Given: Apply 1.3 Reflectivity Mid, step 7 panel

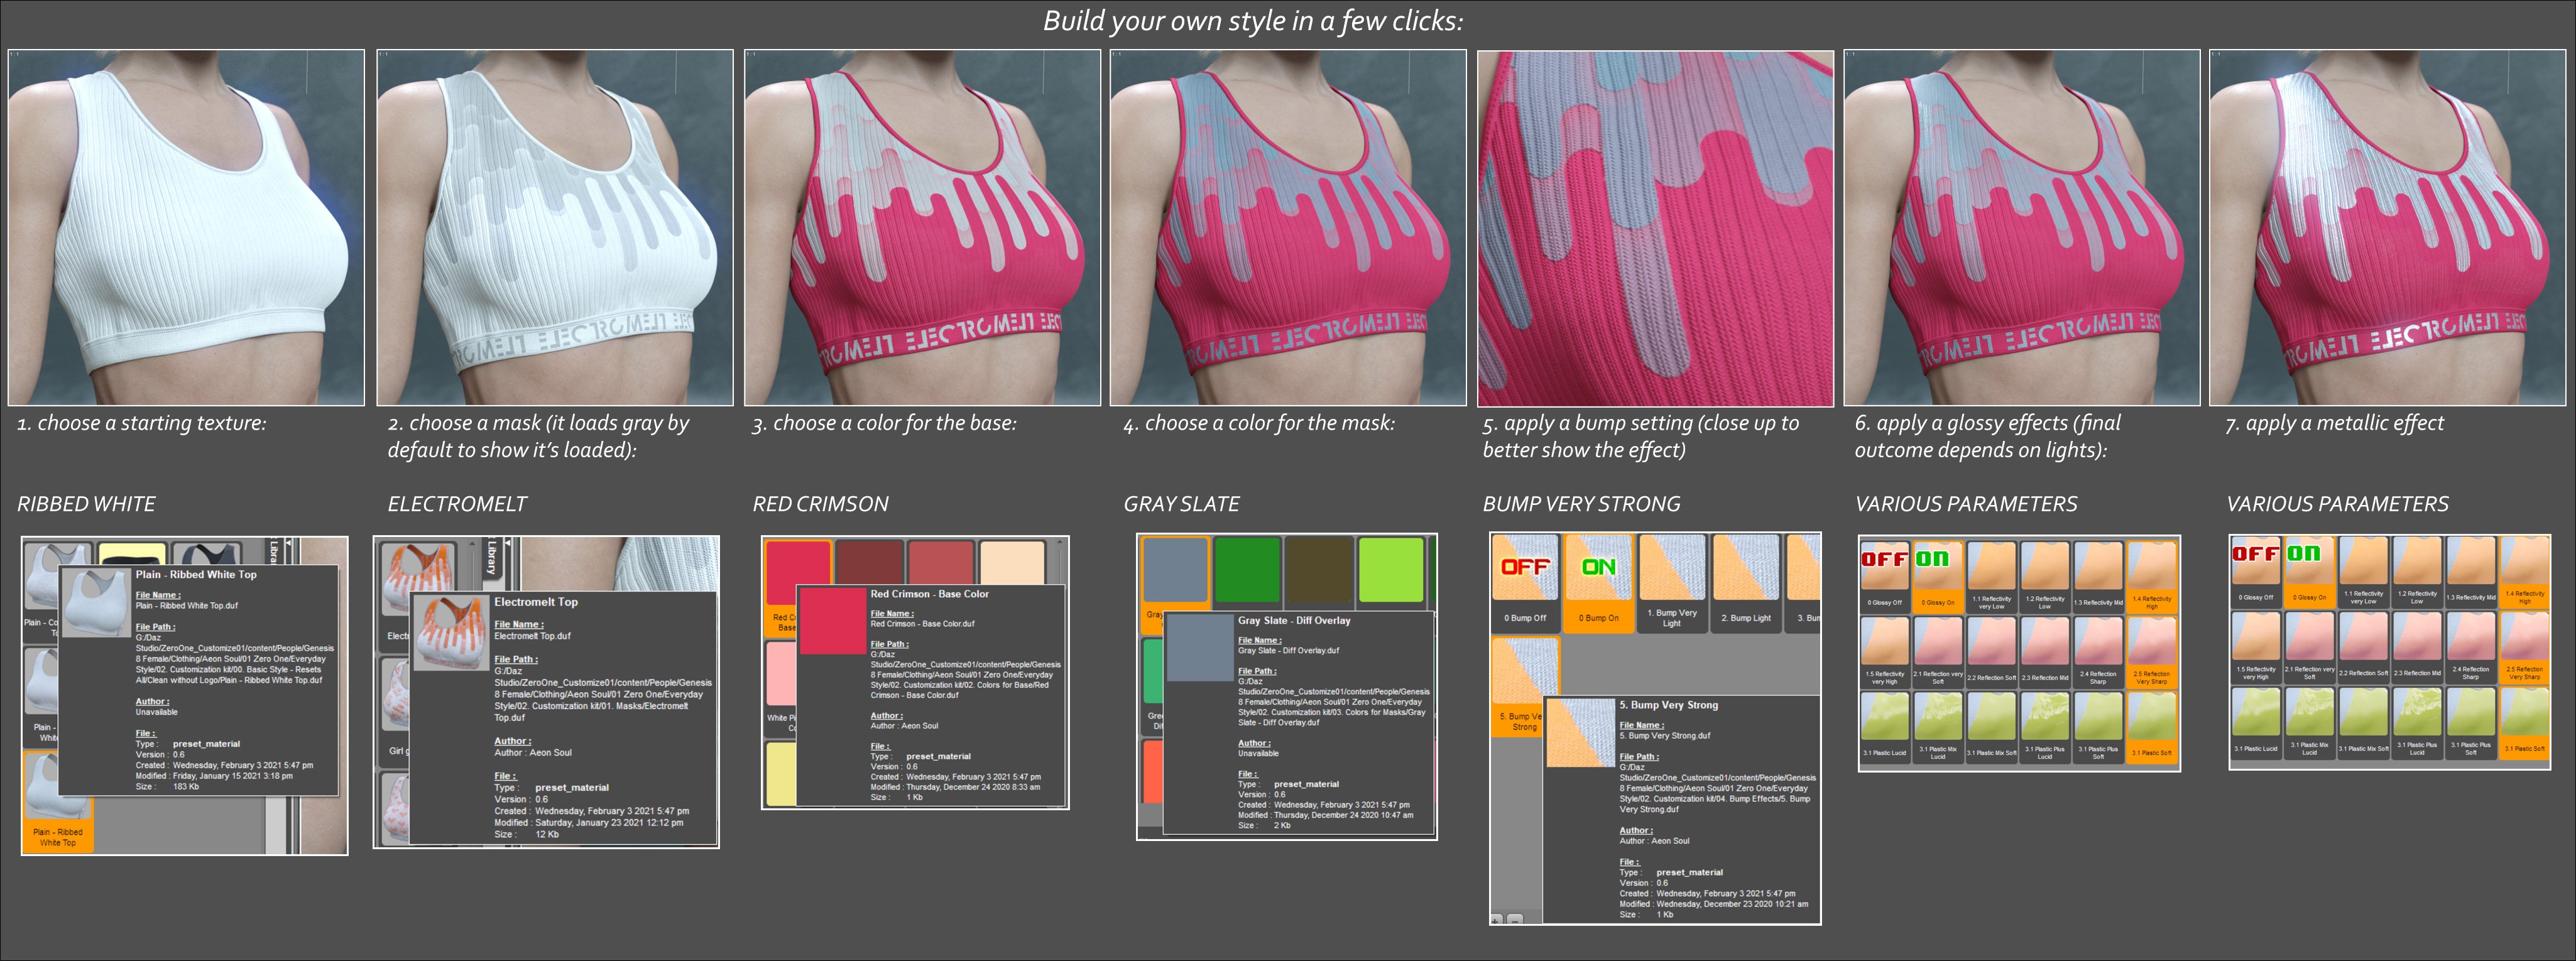Looking at the screenshot, I should (x=2470, y=572).
